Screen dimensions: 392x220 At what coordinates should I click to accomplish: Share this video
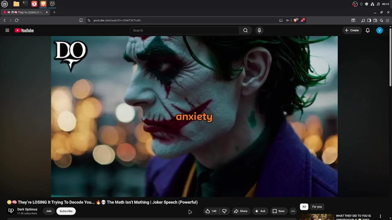click(241, 211)
